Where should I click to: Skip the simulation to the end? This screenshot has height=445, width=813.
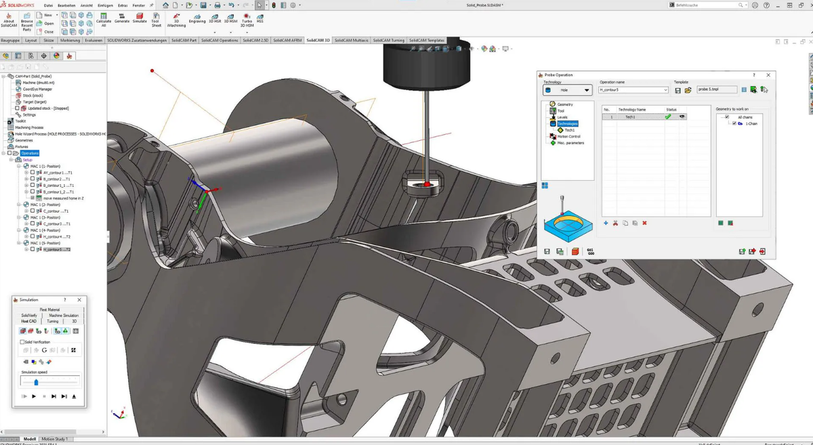tap(64, 396)
